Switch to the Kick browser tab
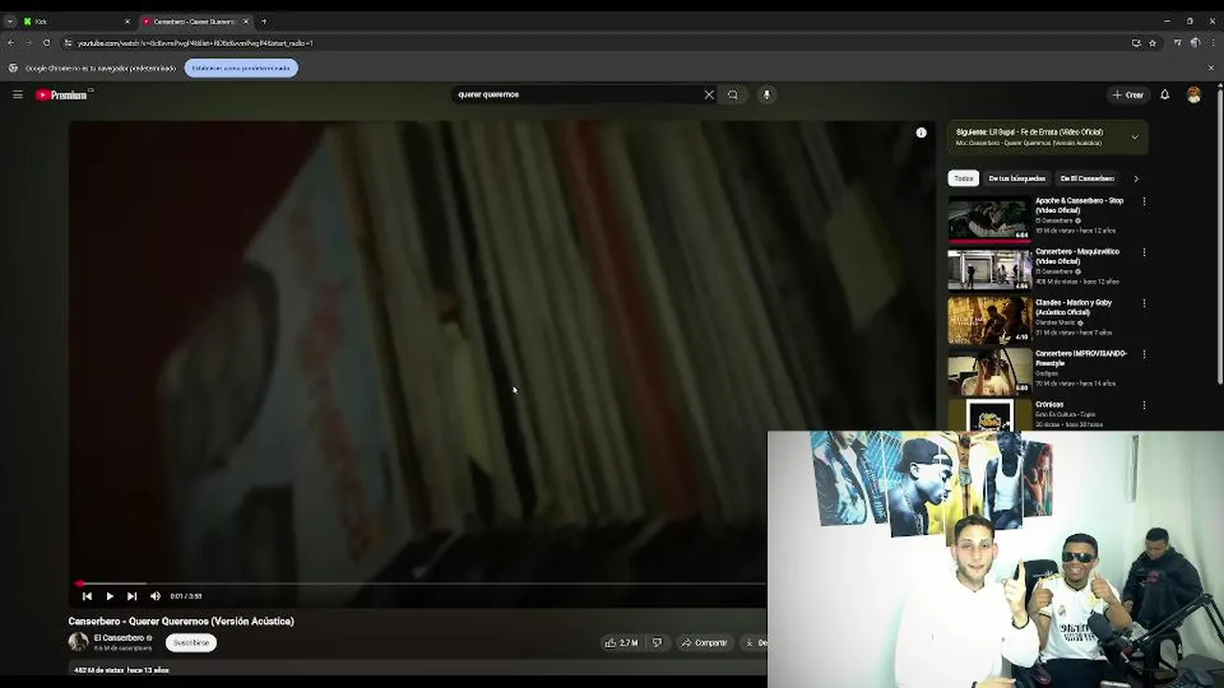This screenshot has height=688, width=1224. point(75,21)
